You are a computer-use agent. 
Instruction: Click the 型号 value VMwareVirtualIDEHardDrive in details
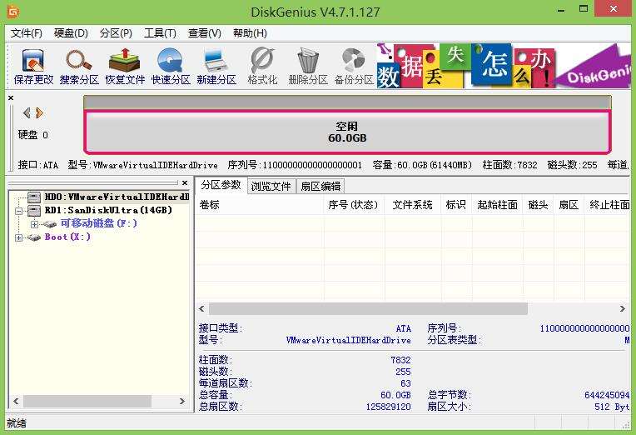pyautogui.click(x=349, y=340)
